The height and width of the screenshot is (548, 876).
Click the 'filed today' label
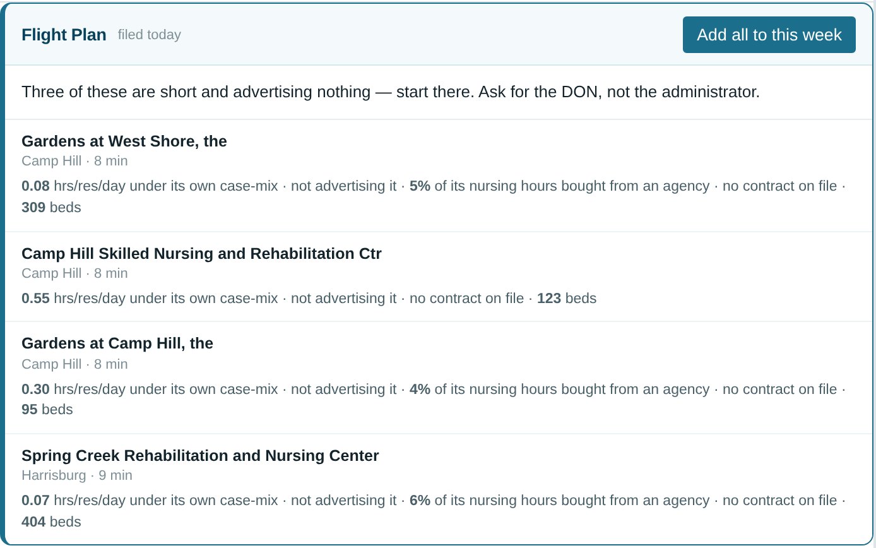pos(150,35)
